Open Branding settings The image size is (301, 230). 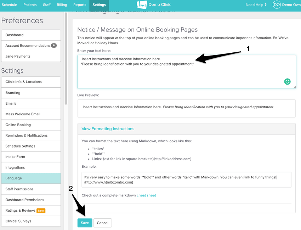[31, 93]
